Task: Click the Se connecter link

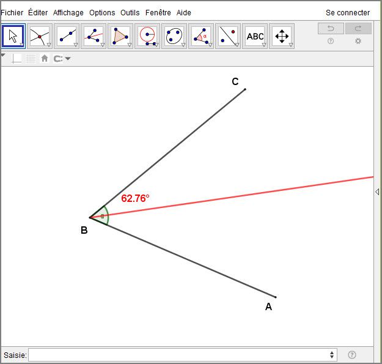Action: (x=348, y=12)
